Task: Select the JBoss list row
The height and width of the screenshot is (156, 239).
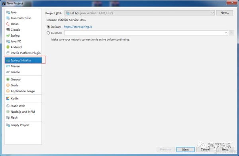Action: pos(23,24)
